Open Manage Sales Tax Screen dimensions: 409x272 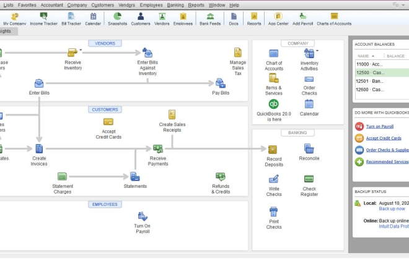tap(237, 53)
